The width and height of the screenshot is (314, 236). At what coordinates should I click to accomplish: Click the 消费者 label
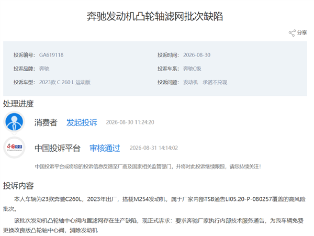46,122
